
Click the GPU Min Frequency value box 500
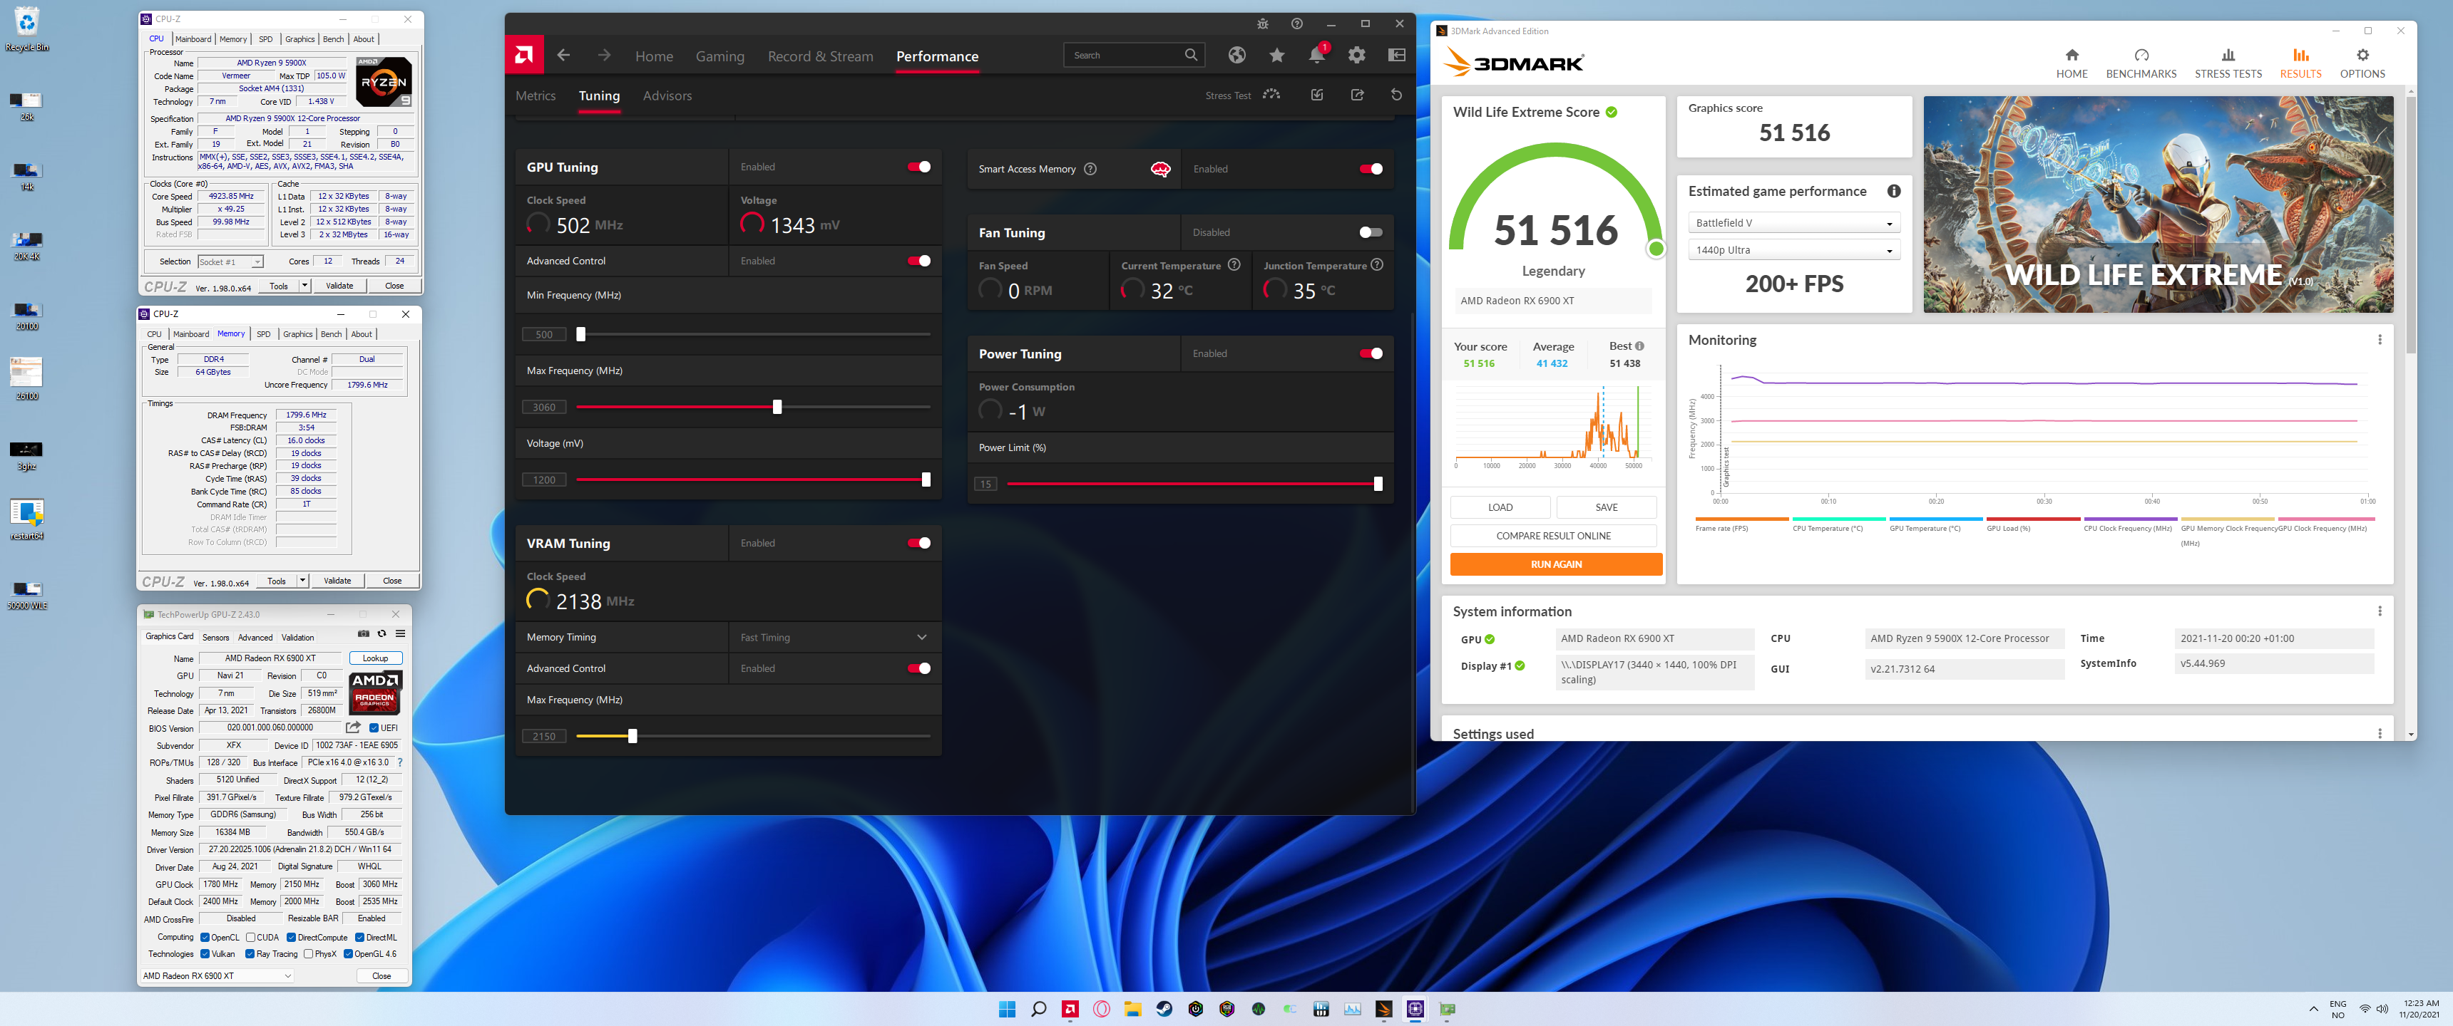(x=544, y=334)
